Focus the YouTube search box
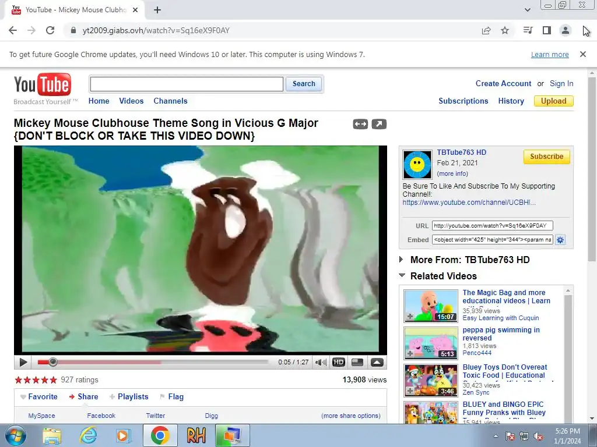 187,84
